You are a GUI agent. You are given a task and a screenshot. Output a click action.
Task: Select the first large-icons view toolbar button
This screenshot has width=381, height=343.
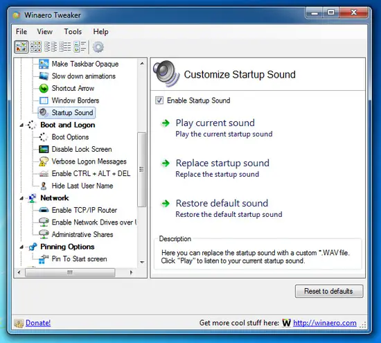21,47
